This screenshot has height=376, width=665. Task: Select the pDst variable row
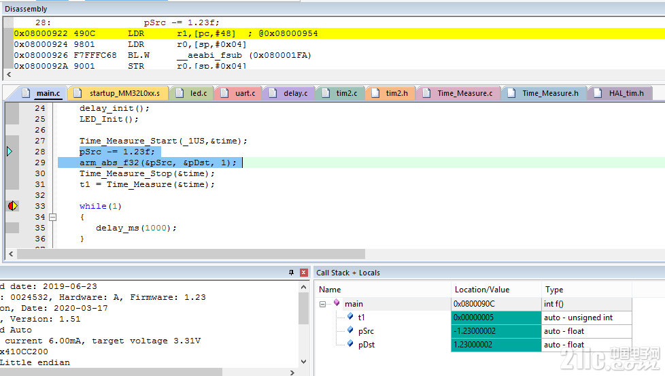[474, 345]
